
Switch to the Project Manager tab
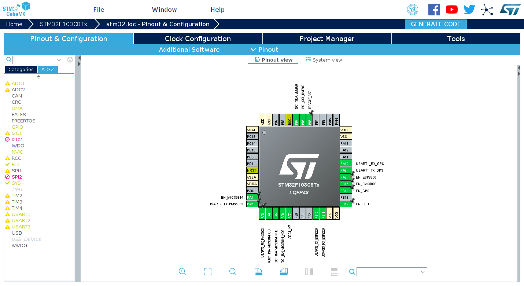pos(327,38)
